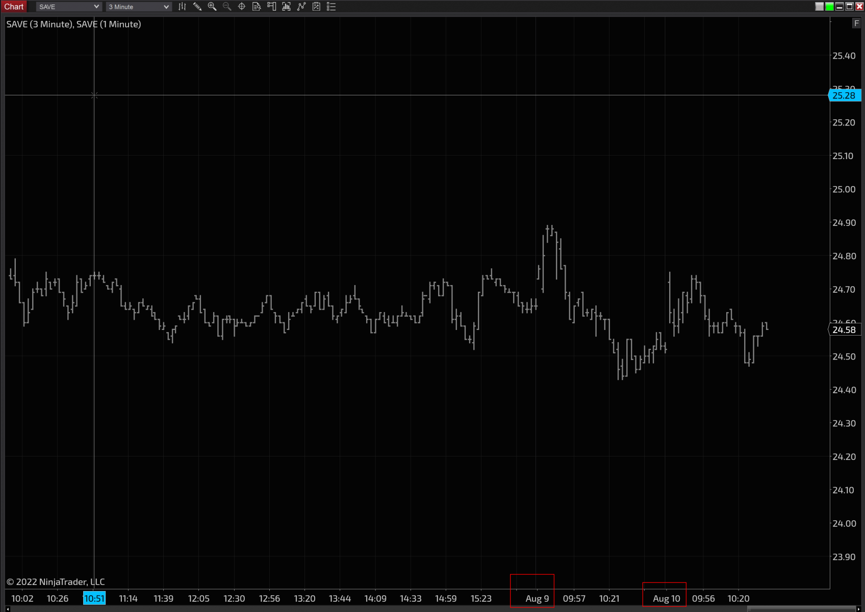Click the Aug 9 date label
Viewport: 865px width, 612px height.
[537, 598]
